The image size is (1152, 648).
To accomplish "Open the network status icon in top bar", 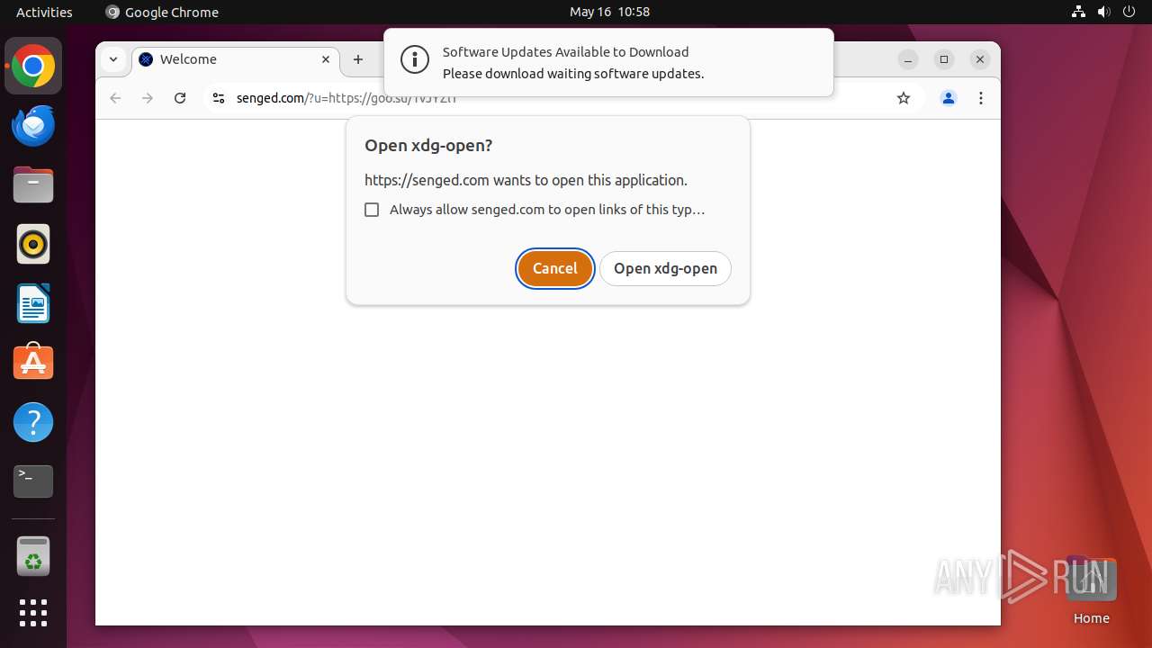I will tap(1079, 12).
